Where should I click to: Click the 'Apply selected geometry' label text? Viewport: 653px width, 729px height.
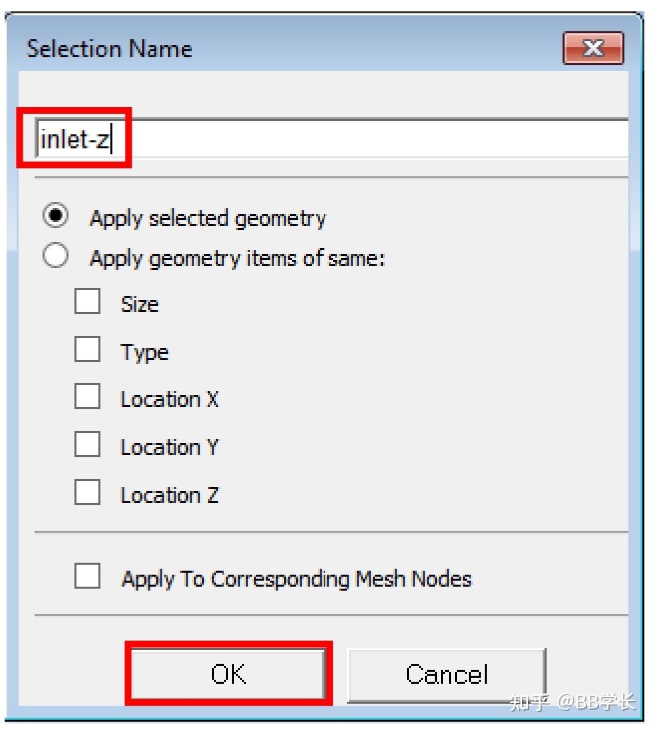coord(207,218)
